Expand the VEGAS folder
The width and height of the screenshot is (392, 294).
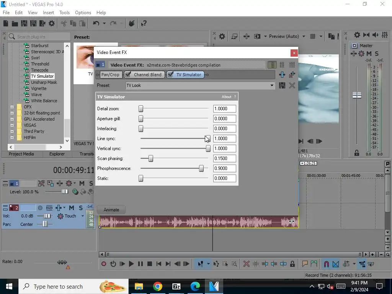(x=12, y=125)
